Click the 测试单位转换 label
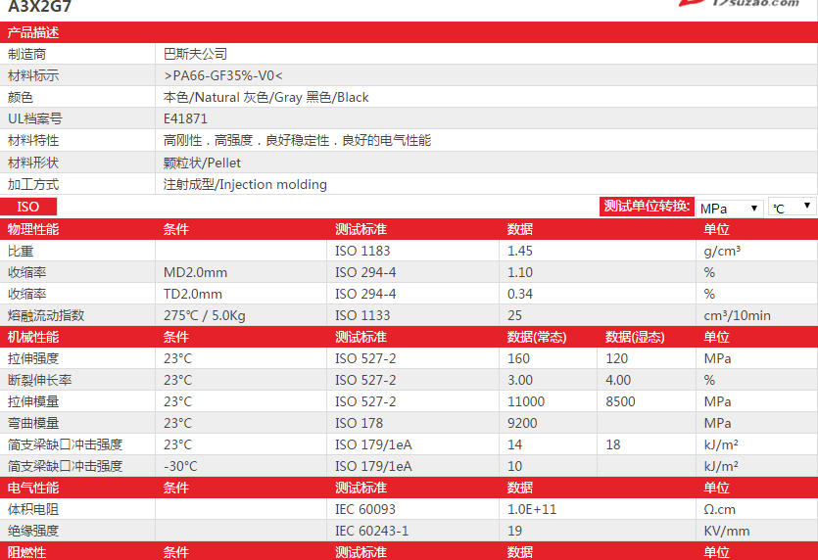Screen dimensions: 818x560 [647, 206]
